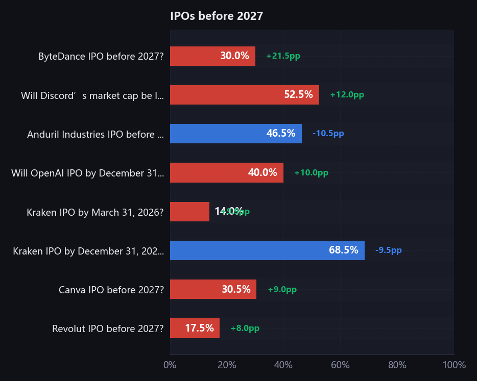
Task: Select the Anduril Industries IPO label
Action: click(x=96, y=134)
